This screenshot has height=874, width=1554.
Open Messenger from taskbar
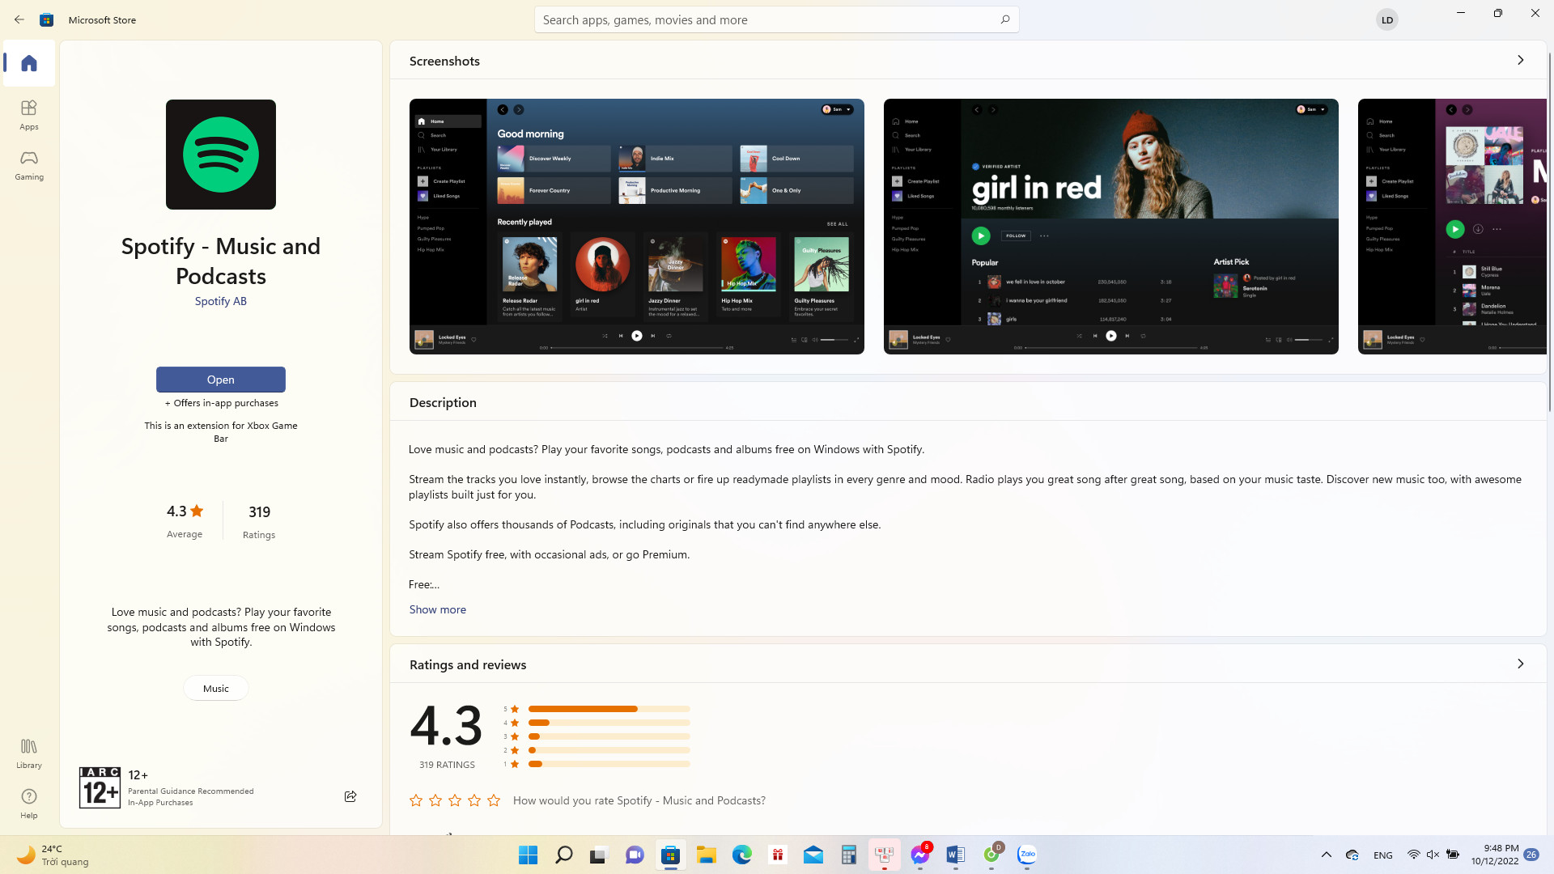tap(919, 855)
